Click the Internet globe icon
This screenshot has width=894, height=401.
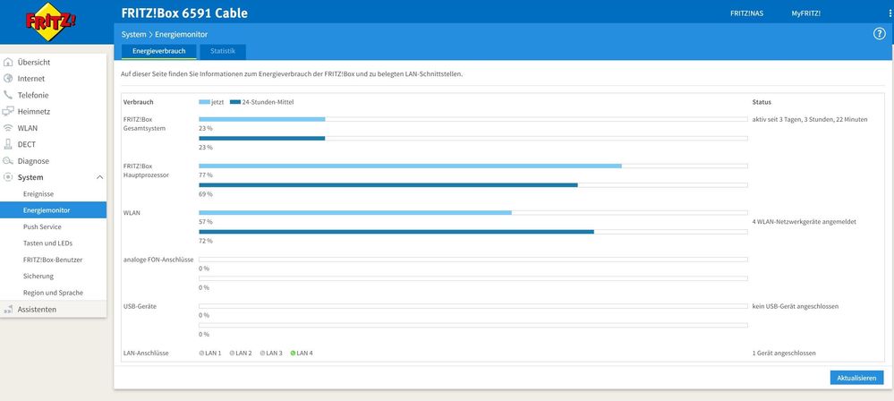[8, 79]
